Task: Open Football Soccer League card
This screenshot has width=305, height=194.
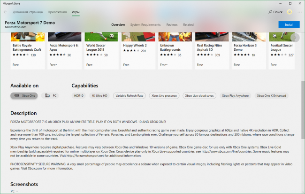Action: [282, 51]
